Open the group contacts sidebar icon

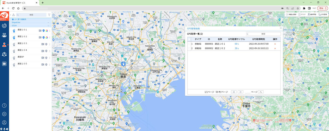pos(4,35)
